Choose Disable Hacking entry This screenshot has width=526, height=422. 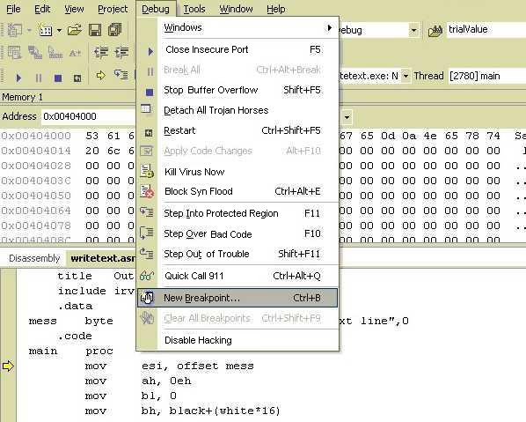(237, 340)
